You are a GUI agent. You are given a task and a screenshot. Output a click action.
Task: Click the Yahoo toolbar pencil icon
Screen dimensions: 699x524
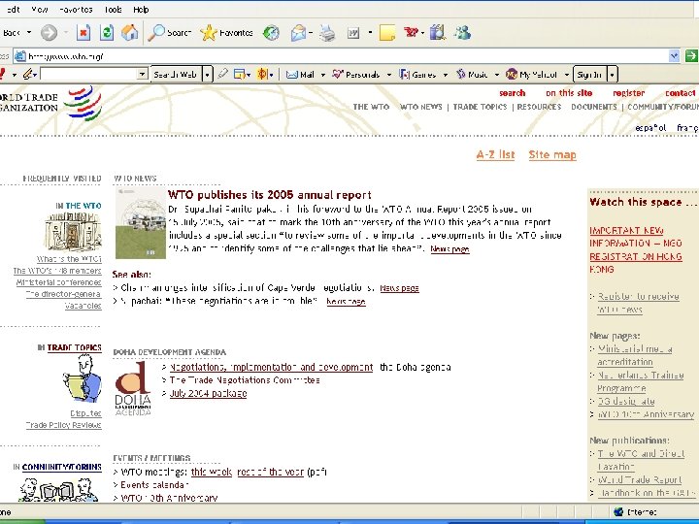pos(28,74)
